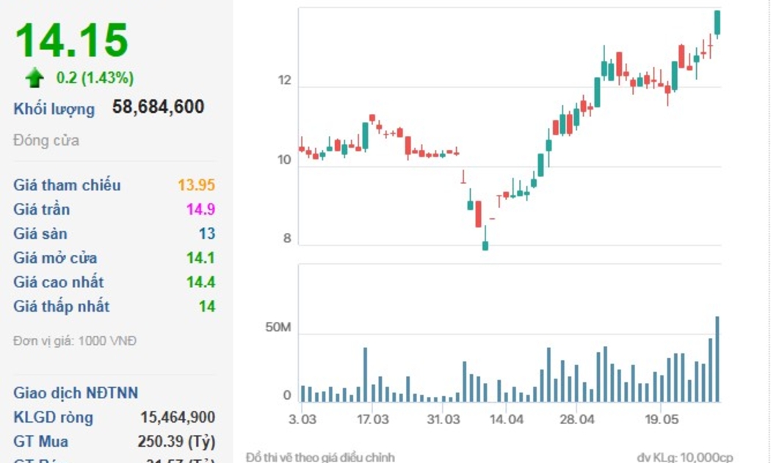Click the KLGD ròng value 15,464,900

pos(178,417)
